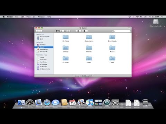This screenshot has width=166, height=124.
Task: Select Applications in the sidebar
Action: coord(44,49)
